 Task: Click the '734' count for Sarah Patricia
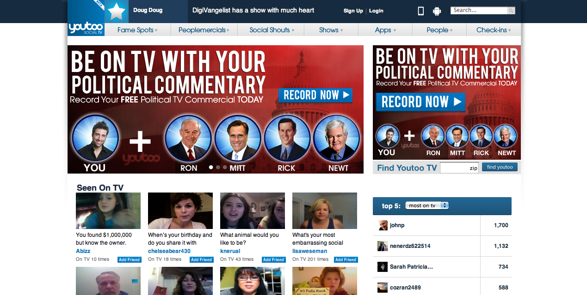point(503,267)
